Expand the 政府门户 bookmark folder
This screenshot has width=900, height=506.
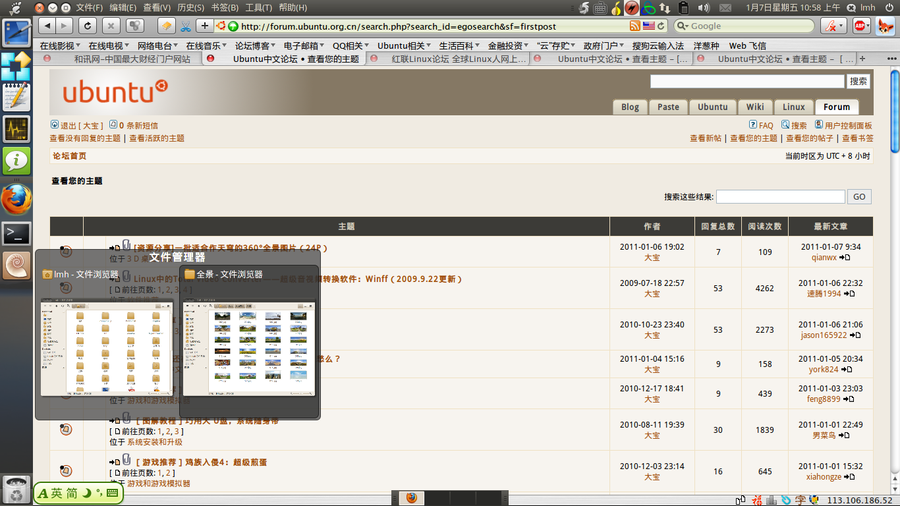click(x=605, y=46)
